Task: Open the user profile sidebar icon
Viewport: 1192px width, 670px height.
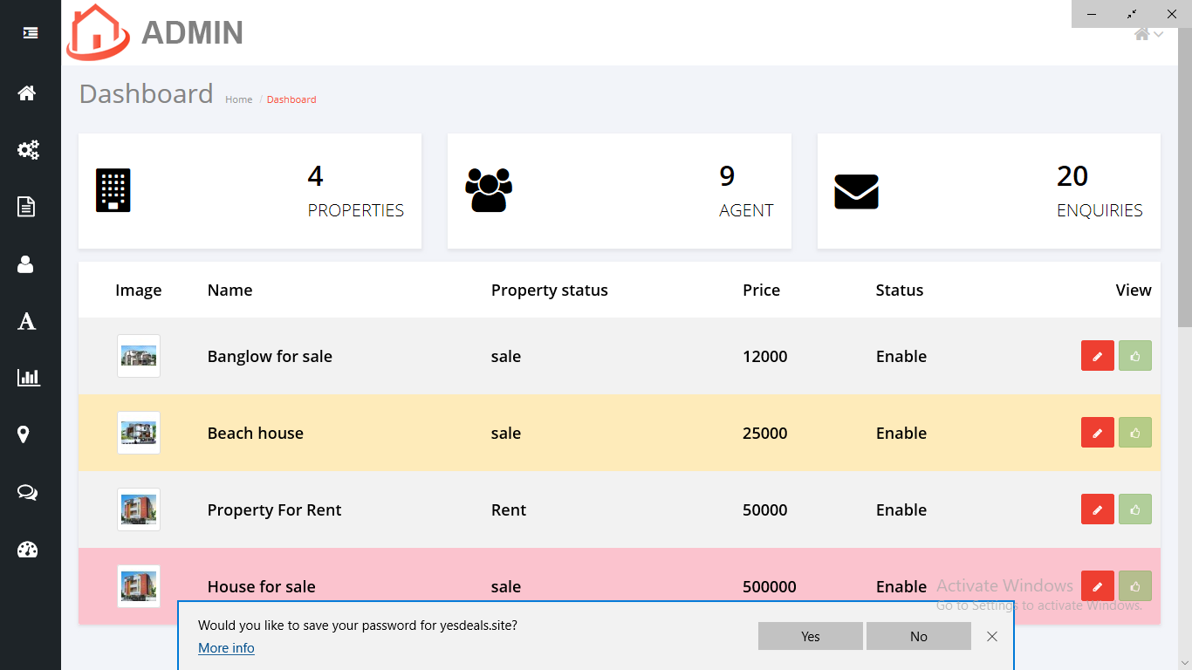Action: (x=25, y=264)
